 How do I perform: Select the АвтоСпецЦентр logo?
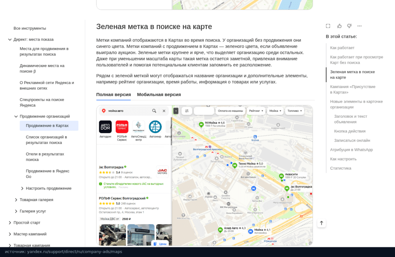[x=138, y=127]
